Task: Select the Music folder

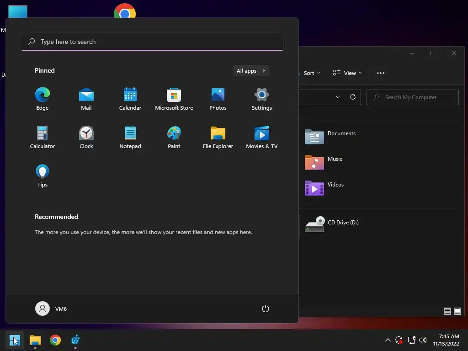Action: 324,162
